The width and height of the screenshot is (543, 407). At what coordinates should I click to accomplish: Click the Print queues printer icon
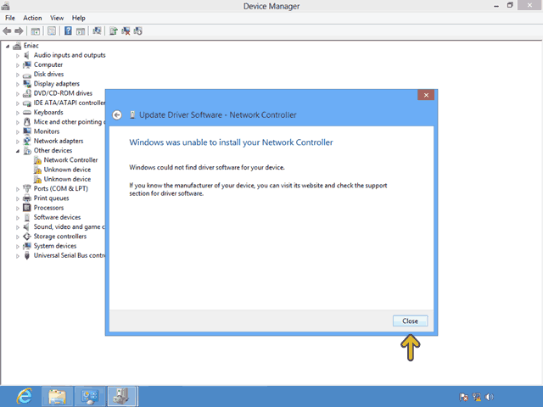(x=27, y=198)
